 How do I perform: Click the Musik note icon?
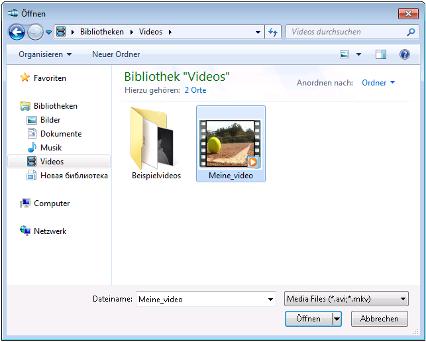click(32, 147)
